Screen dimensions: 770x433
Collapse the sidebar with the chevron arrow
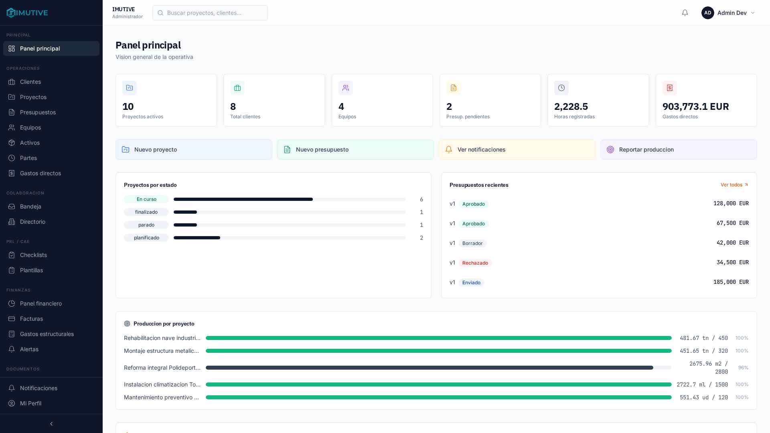pos(51,424)
